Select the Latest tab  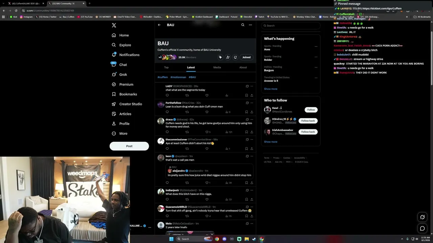pos(191,67)
